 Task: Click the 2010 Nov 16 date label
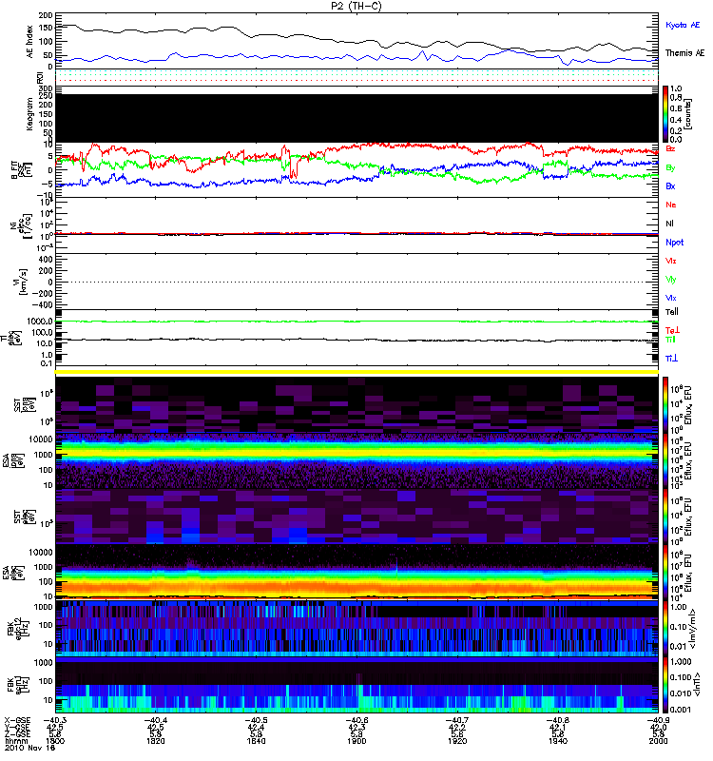pyautogui.click(x=29, y=748)
